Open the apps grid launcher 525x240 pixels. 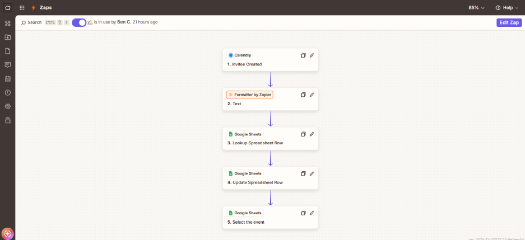(x=22, y=8)
